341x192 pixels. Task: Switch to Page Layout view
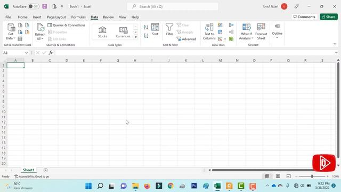coord(278,176)
